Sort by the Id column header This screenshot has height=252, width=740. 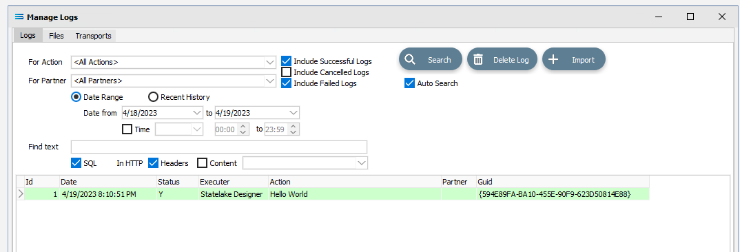coord(42,182)
